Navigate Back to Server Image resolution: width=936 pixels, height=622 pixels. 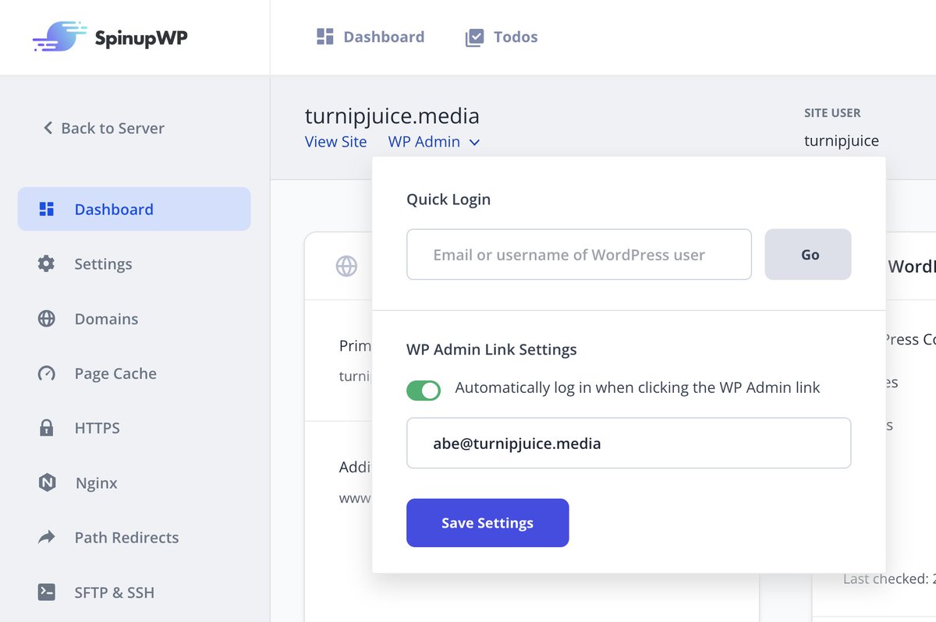(x=102, y=128)
